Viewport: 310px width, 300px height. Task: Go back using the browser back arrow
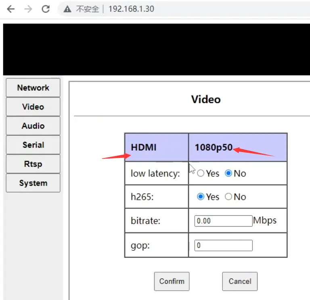[x=10, y=9]
